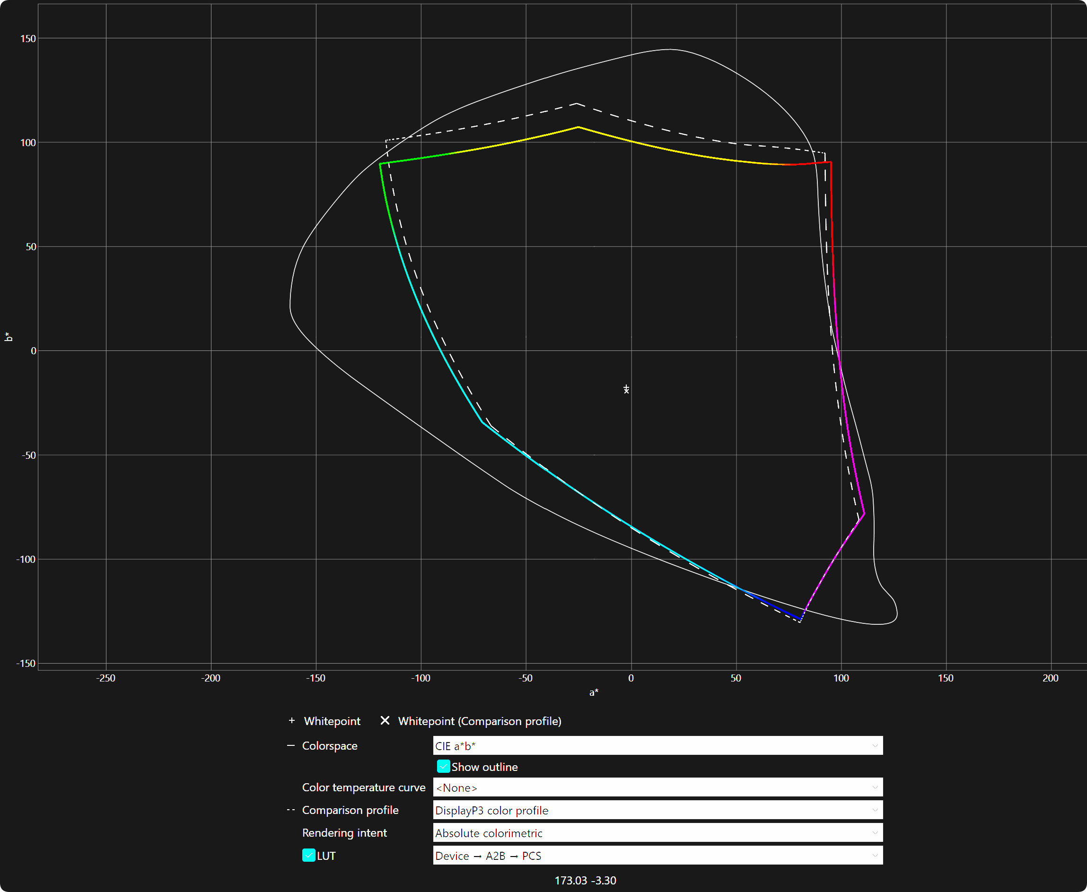Open the Comparison profile DisplayP3 dropdown
The width and height of the screenshot is (1087, 892).
[x=657, y=810]
